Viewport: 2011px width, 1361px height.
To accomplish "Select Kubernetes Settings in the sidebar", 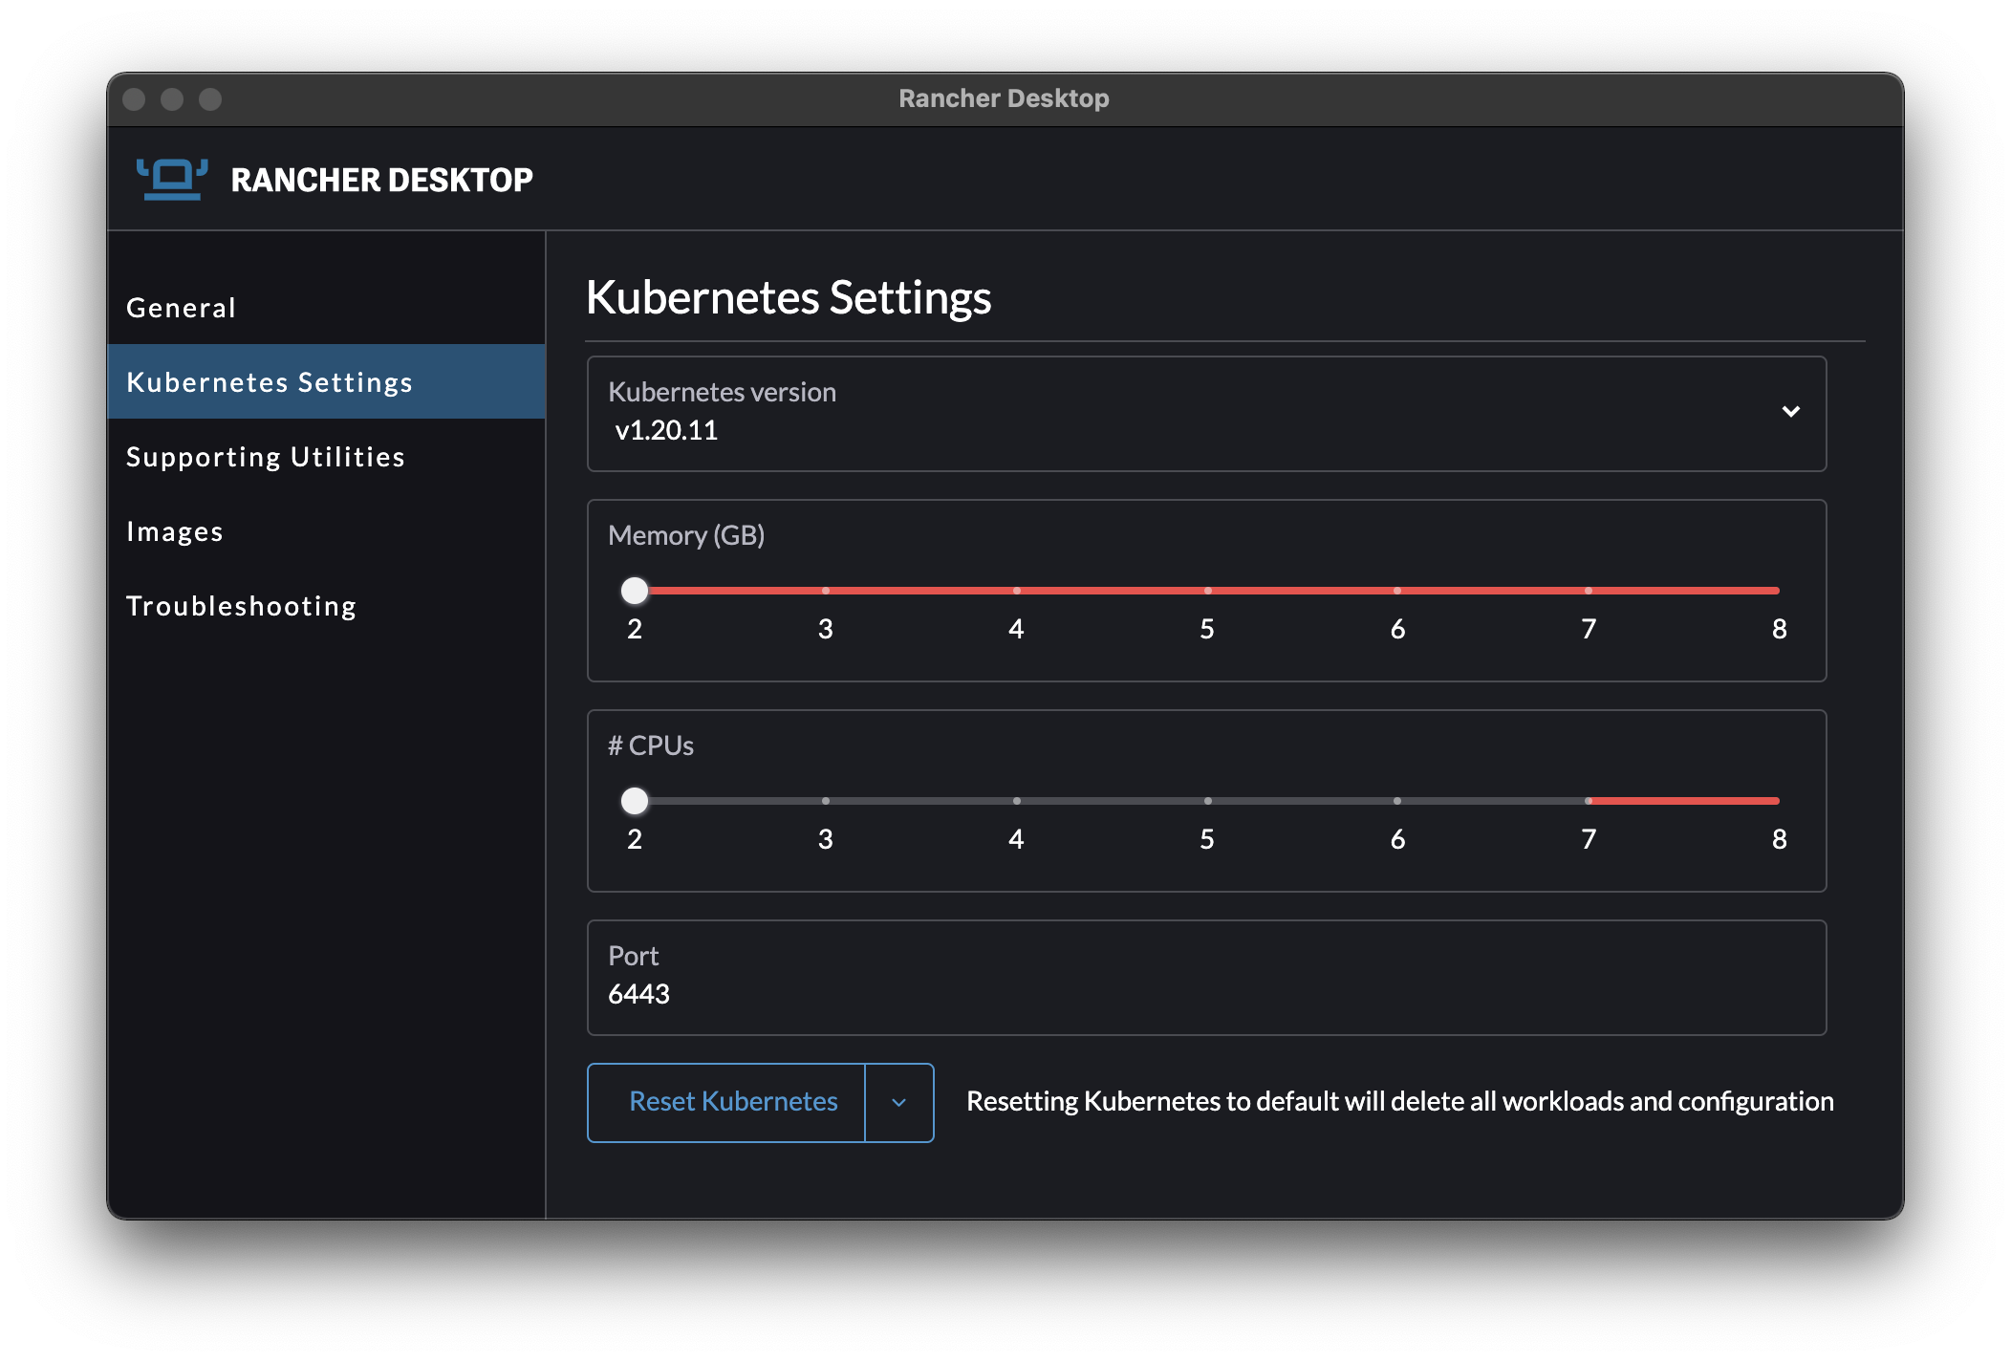I will pyautogui.click(x=270, y=381).
